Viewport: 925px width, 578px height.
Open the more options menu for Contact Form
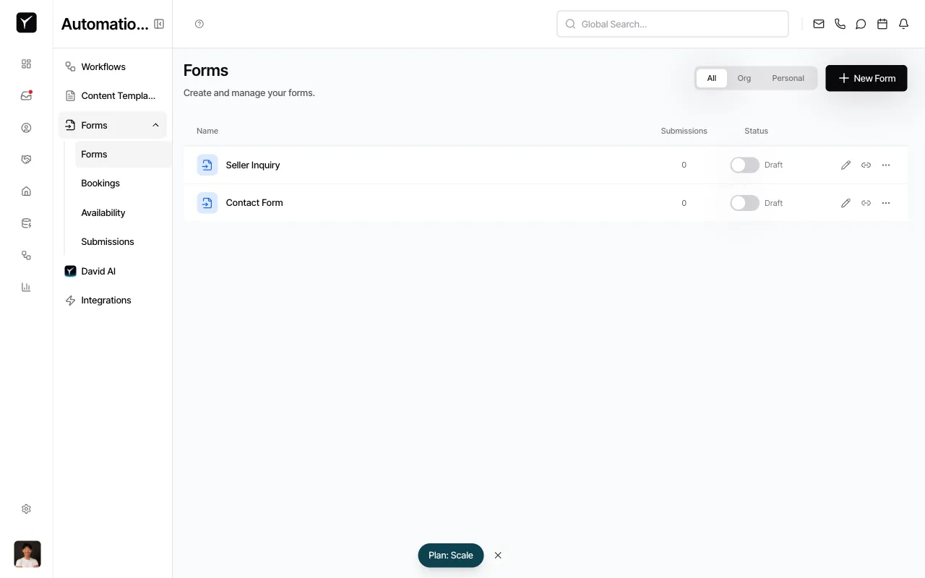coord(886,203)
